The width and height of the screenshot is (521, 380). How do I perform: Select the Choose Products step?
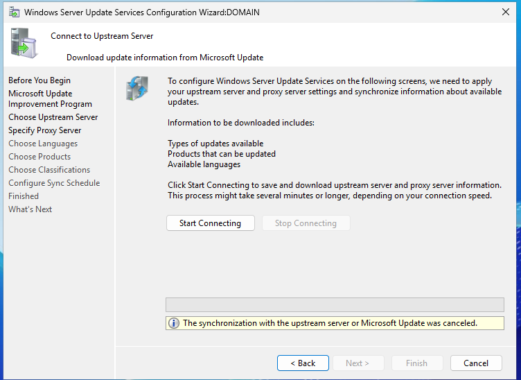[x=39, y=157]
